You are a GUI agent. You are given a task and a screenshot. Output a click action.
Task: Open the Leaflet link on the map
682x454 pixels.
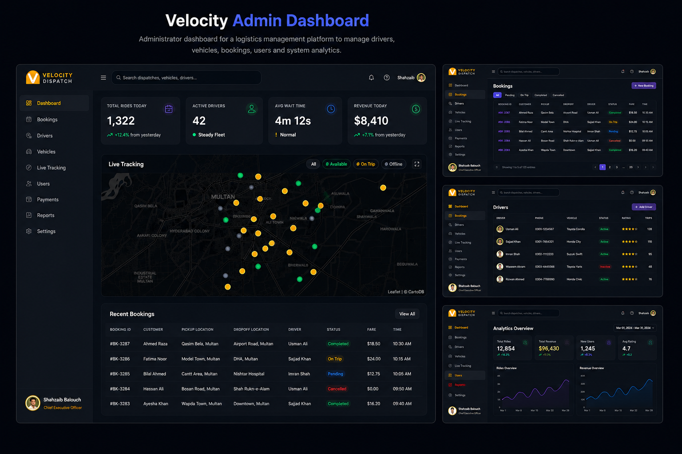coord(394,292)
